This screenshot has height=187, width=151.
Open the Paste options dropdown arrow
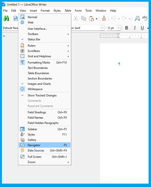click(x=96, y=19)
